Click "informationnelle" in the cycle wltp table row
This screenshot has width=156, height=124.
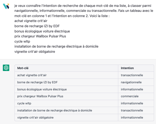(x=132, y=103)
